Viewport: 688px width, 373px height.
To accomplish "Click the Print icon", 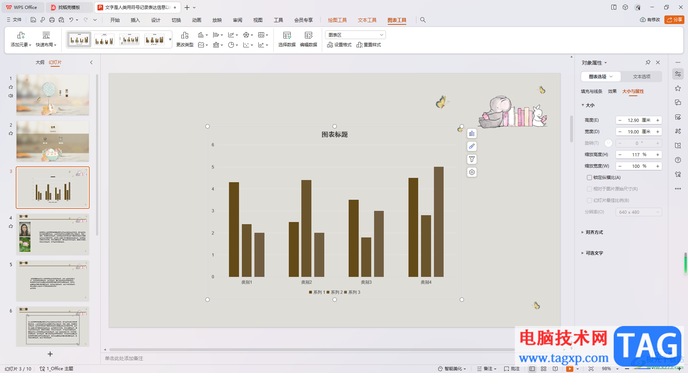I will 52,20.
